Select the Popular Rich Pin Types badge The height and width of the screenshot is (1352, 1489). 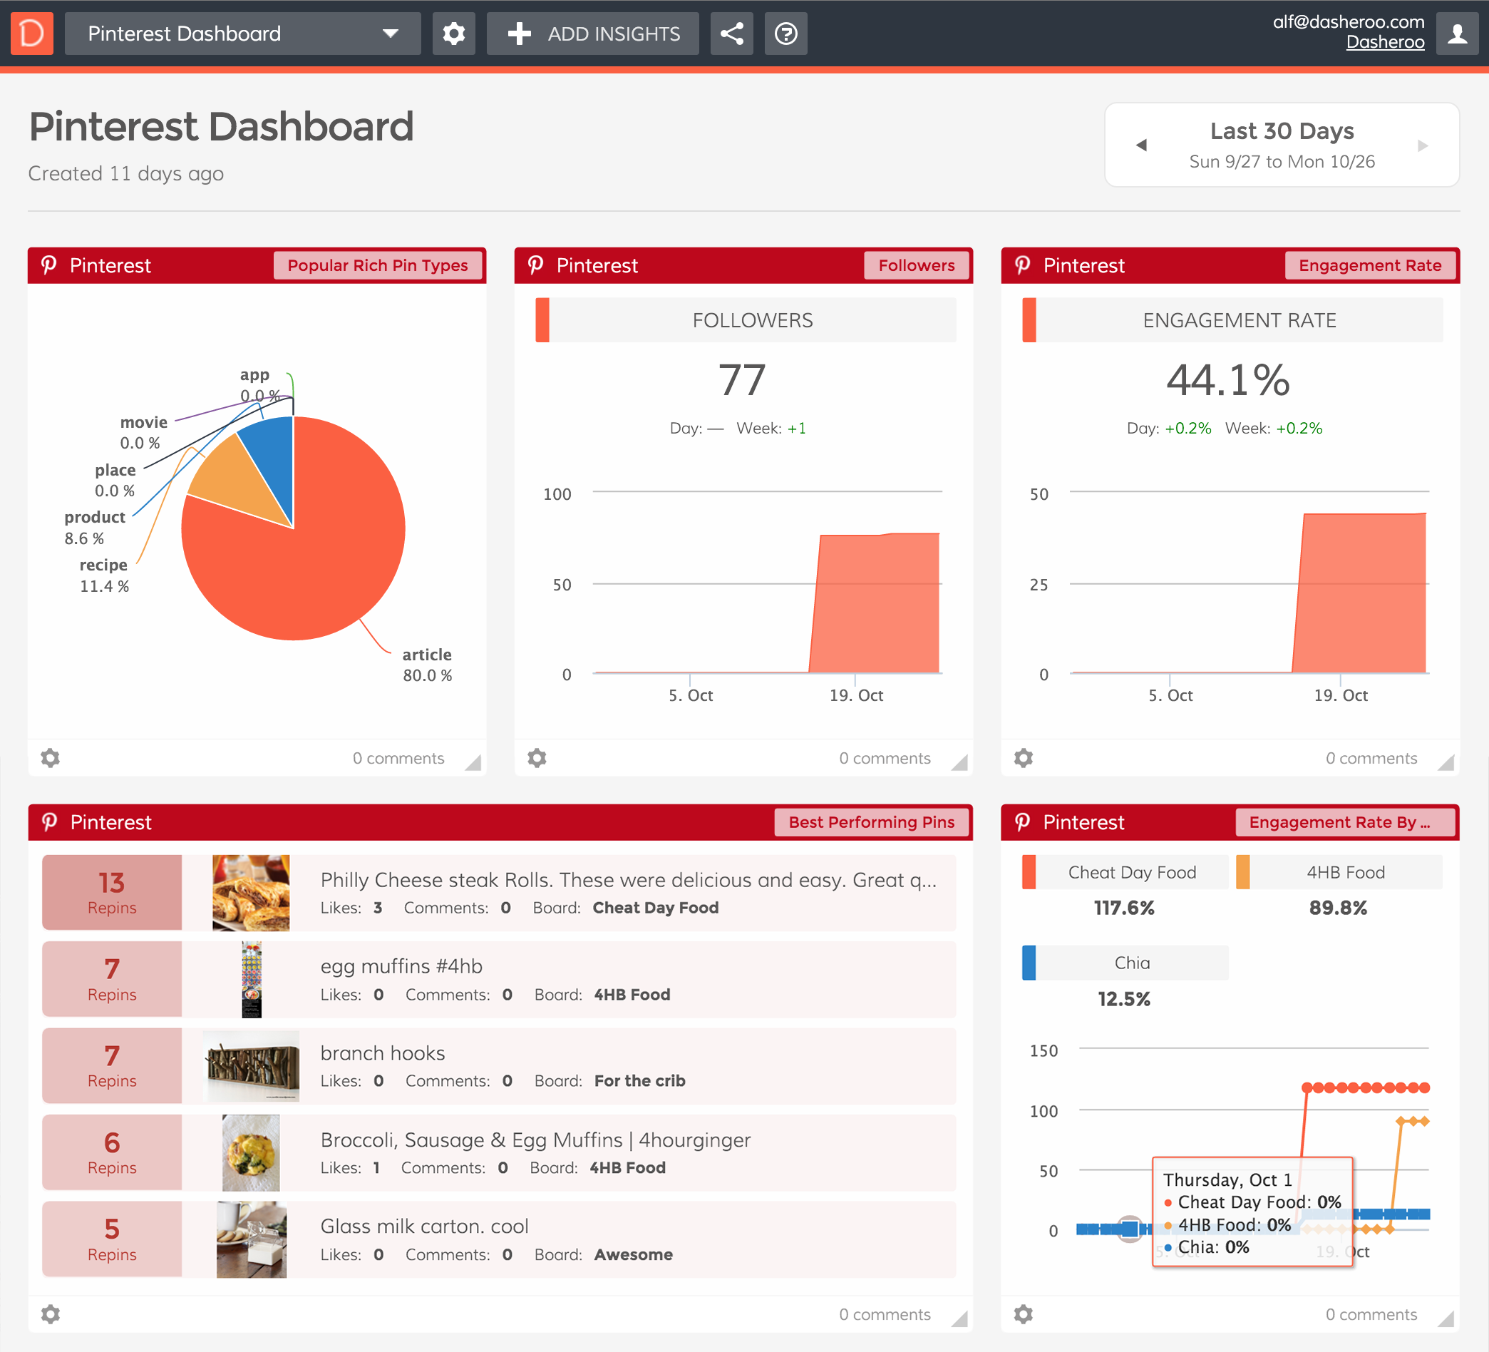[378, 265]
